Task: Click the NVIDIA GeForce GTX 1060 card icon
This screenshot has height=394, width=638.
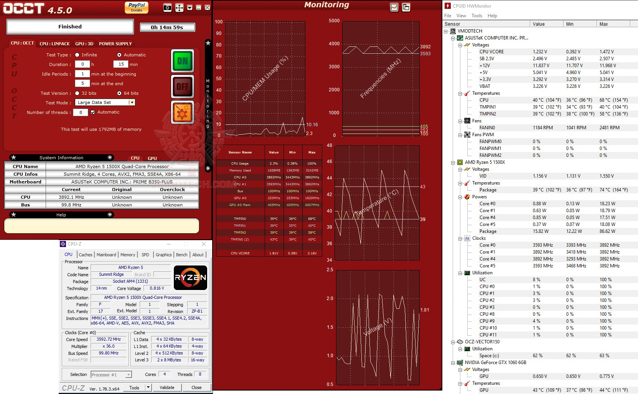Action: (x=460, y=363)
